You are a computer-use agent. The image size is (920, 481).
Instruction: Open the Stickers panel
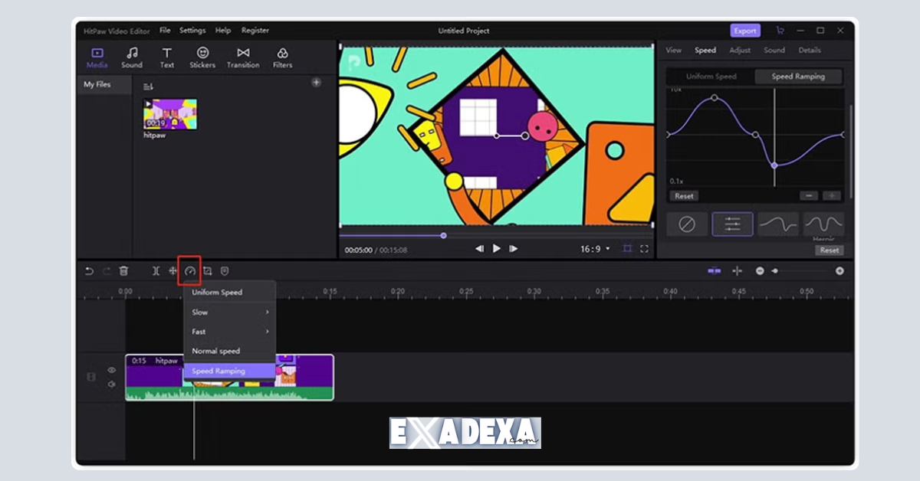point(202,57)
